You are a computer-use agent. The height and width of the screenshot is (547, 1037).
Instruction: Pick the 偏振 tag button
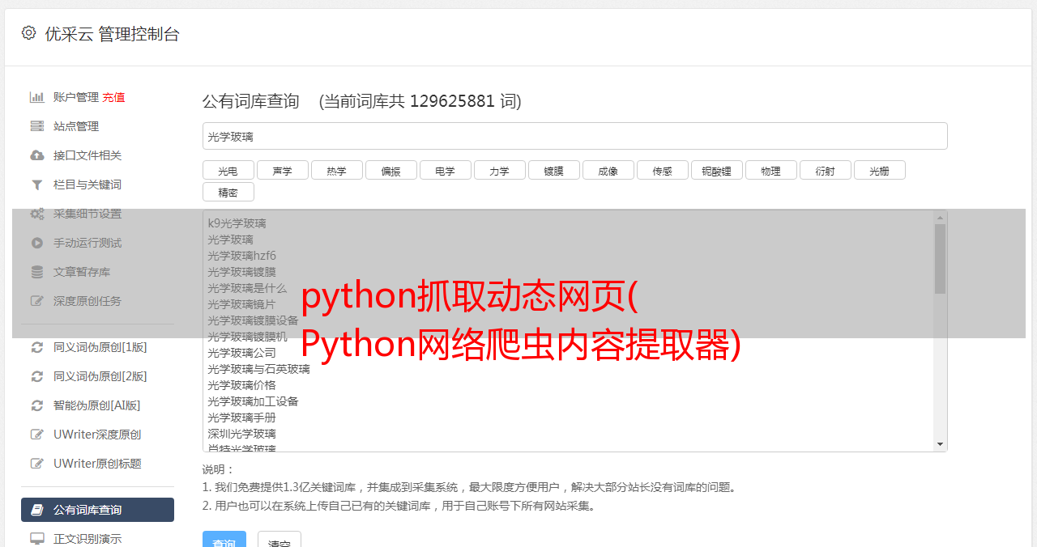point(390,171)
